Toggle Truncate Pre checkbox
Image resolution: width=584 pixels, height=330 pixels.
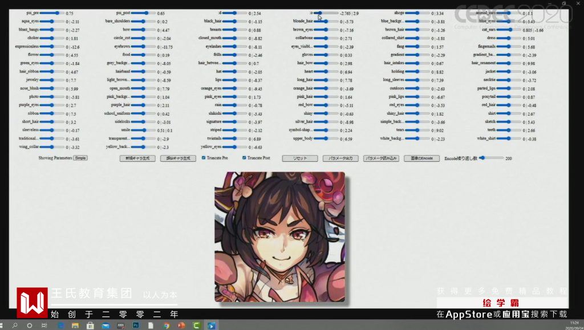pos(204,158)
